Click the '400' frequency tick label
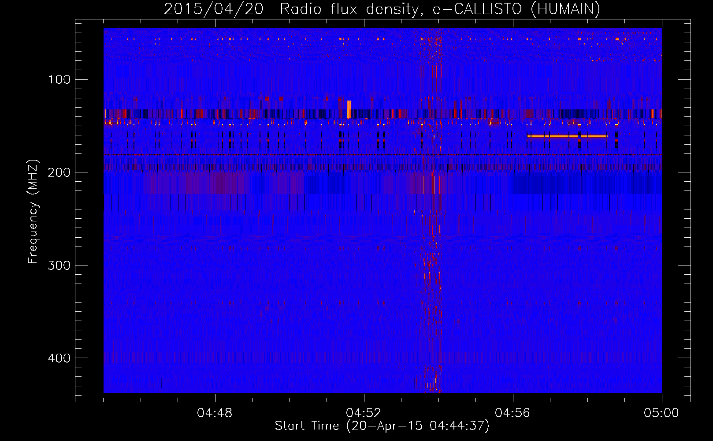 [59, 358]
